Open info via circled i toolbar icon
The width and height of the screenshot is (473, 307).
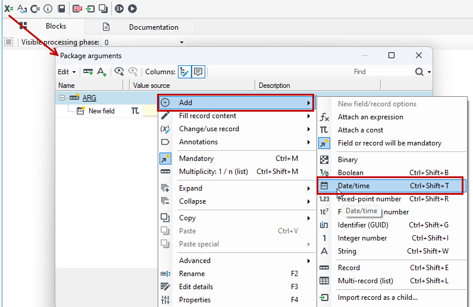point(48,8)
